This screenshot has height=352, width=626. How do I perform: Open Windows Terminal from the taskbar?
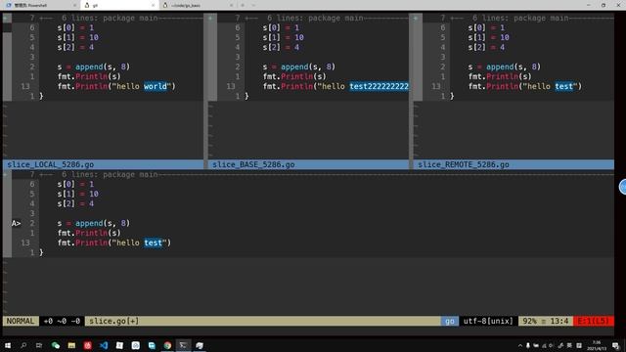click(183, 345)
